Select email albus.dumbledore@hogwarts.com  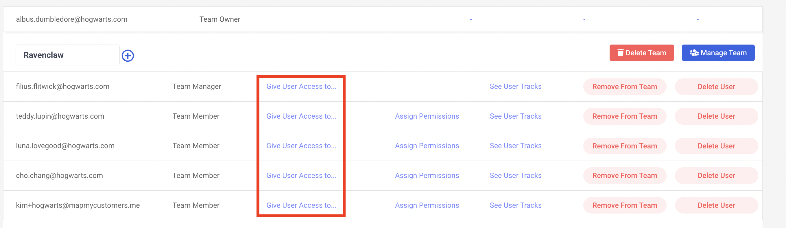click(72, 19)
